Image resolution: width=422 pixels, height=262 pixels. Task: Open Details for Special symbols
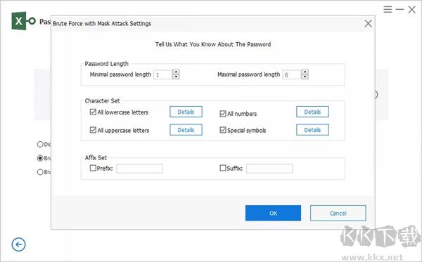pyautogui.click(x=312, y=130)
